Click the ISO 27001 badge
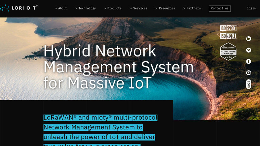Image resolution: width=260 pixels, height=146 pixels. point(228,28)
